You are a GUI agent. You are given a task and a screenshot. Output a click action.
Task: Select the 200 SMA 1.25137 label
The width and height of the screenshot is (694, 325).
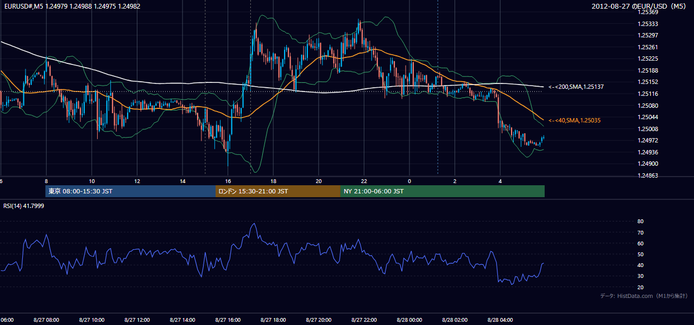576,87
